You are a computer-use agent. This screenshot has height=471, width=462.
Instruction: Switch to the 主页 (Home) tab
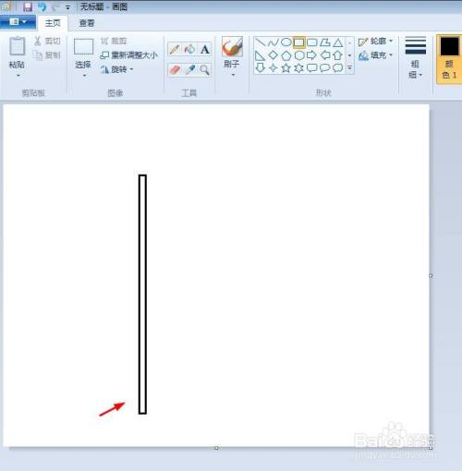click(x=53, y=23)
